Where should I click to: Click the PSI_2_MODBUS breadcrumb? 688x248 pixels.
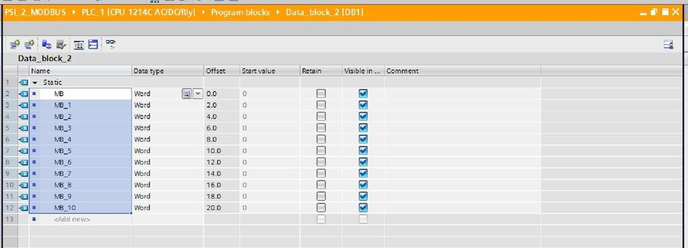(x=35, y=12)
